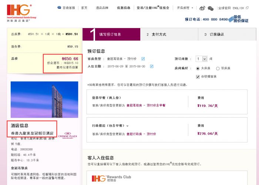This screenshot has height=185, width=259.
Task: Click the hotel building photo
Action: pyautogui.click(x=44, y=100)
